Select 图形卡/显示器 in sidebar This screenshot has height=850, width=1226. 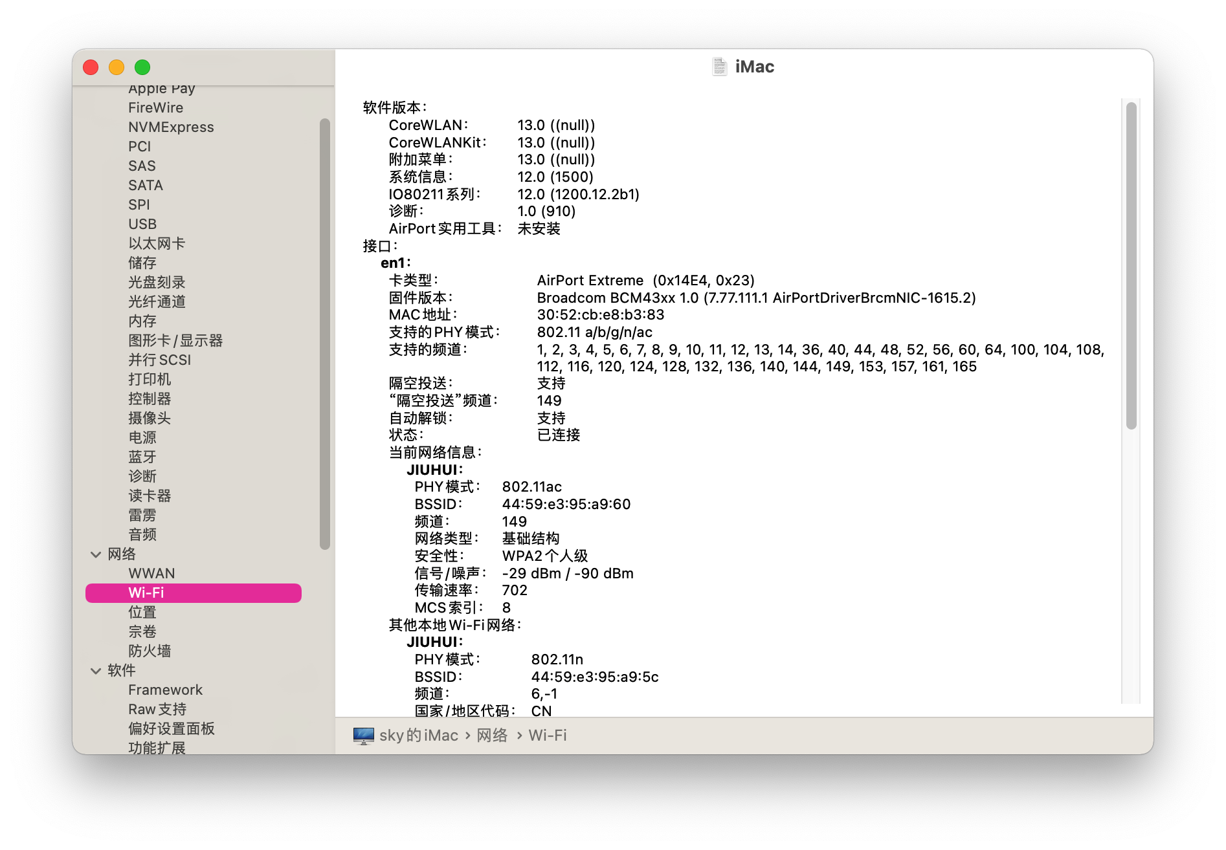point(175,340)
